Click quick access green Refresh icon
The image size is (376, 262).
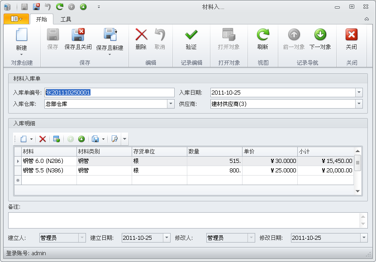59,7
